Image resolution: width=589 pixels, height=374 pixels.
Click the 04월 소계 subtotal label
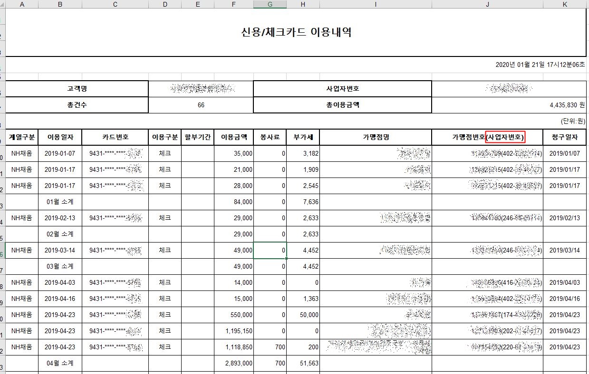tap(60, 363)
